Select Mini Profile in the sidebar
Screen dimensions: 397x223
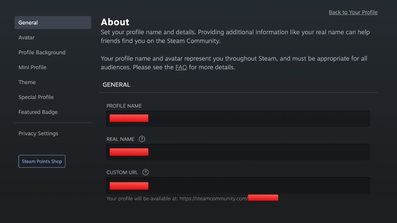click(32, 67)
